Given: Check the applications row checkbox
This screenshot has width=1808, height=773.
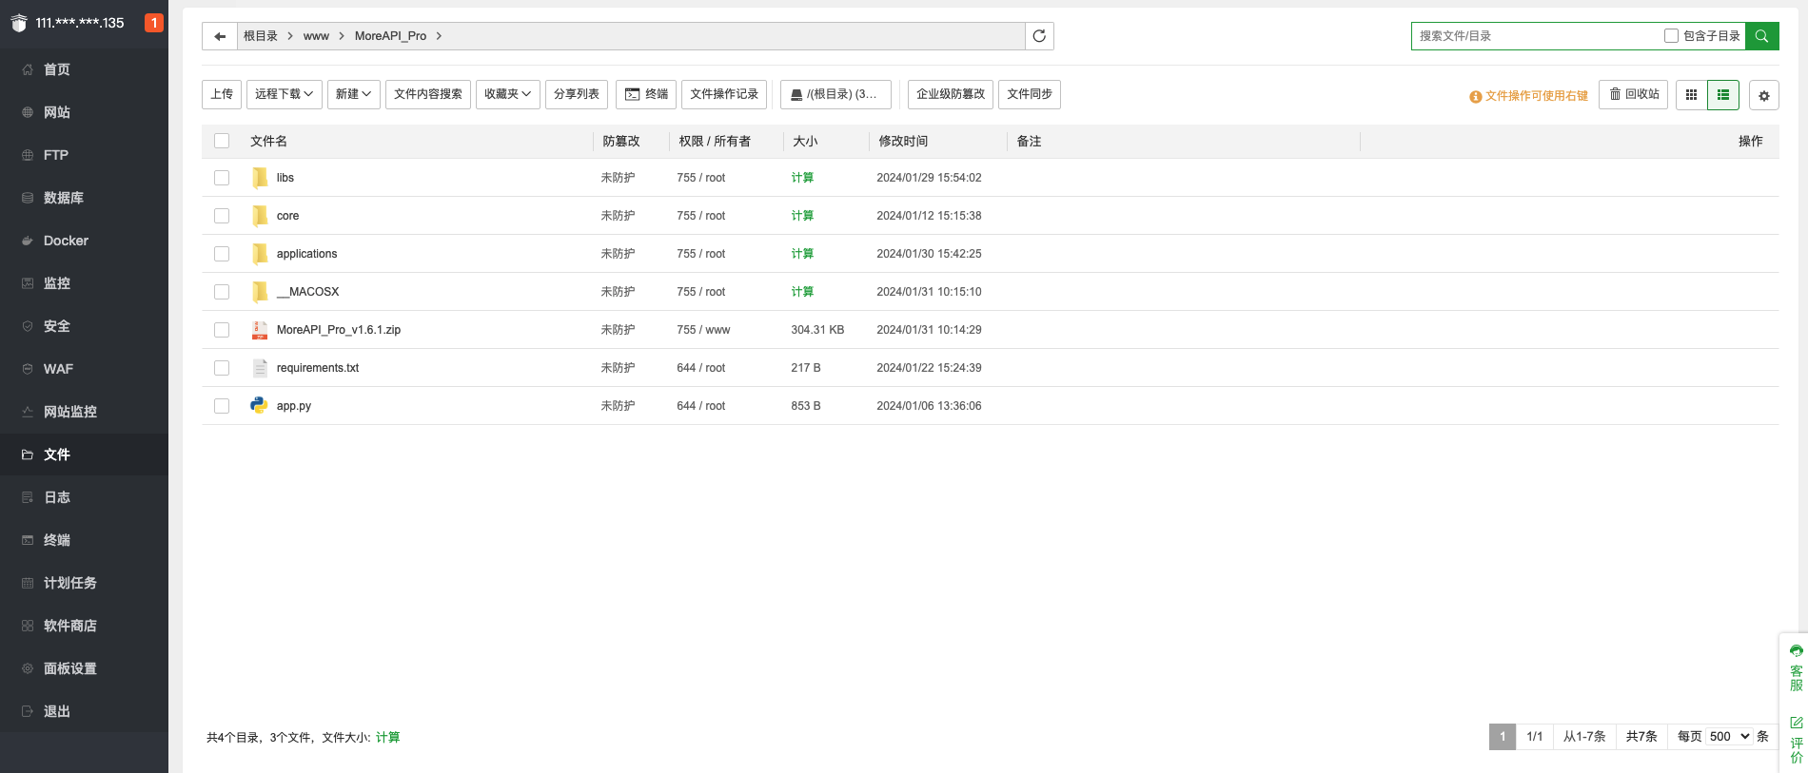Looking at the screenshot, I should (x=222, y=254).
